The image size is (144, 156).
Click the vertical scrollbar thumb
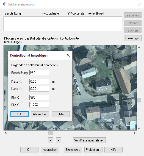coord(139,100)
